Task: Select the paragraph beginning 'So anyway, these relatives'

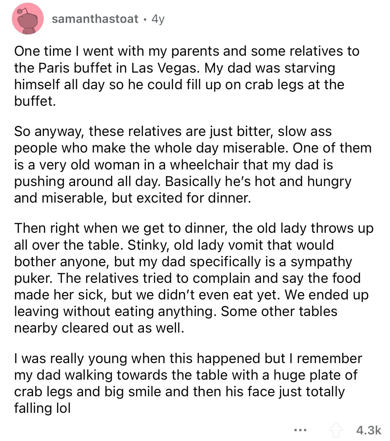Action: click(x=193, y=164)
